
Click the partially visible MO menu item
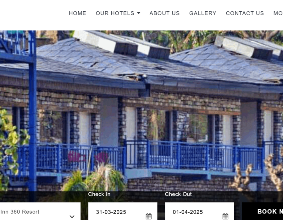click(x=278, y=13)
